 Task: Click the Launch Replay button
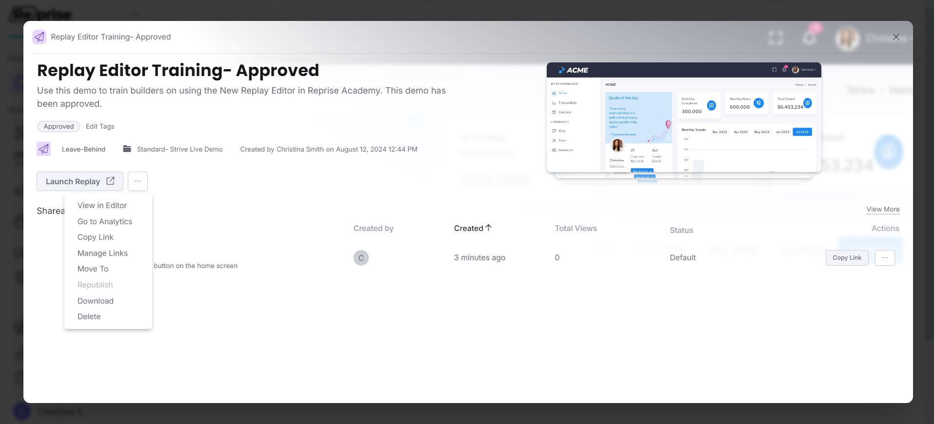click(80, 181)
